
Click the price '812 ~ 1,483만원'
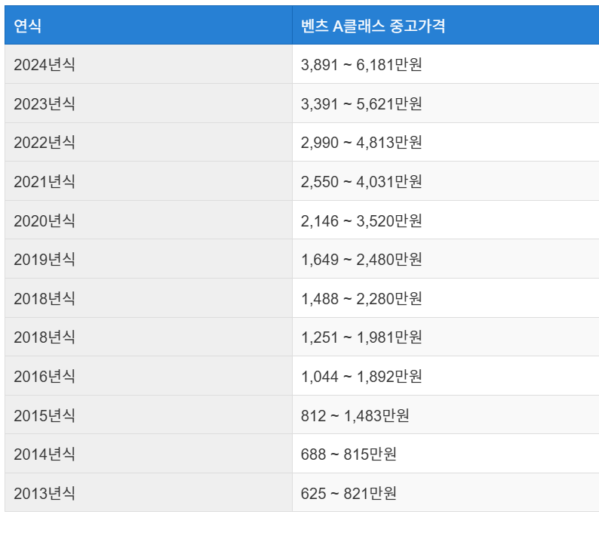[x=355, y=415]
